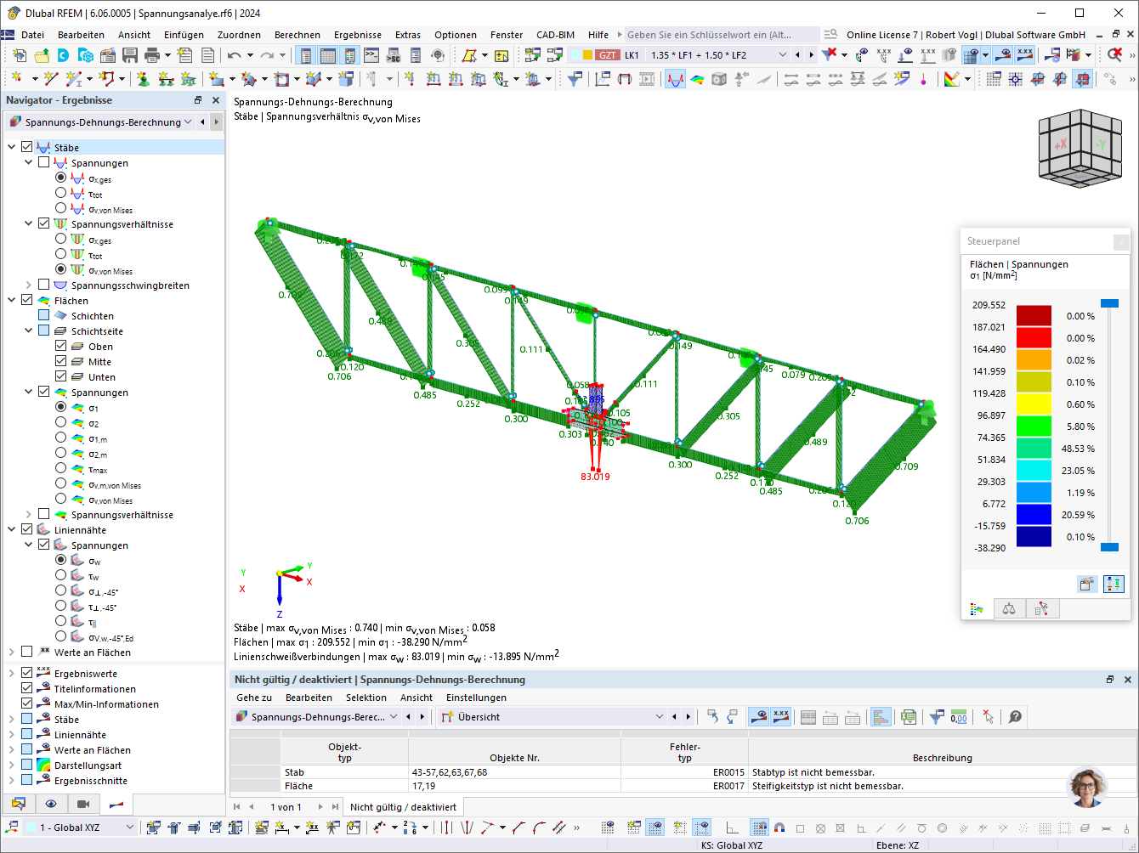
Task: Click the result animation filmstrip icon
Action: tap(647, 79)
